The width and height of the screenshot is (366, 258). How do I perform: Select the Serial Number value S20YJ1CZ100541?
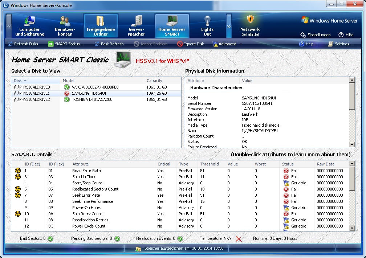point(257,103)
